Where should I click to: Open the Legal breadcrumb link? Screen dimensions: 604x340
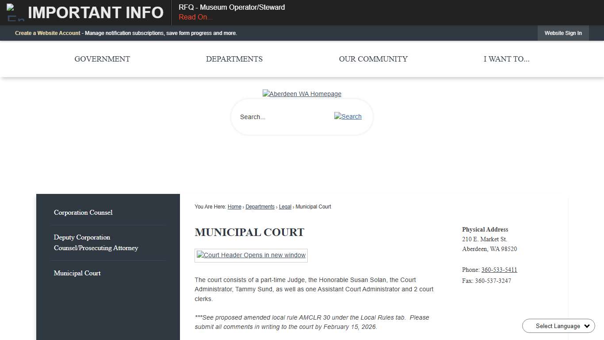tap(285, 207)
